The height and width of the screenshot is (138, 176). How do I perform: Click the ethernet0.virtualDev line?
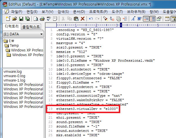coord(87,109)
